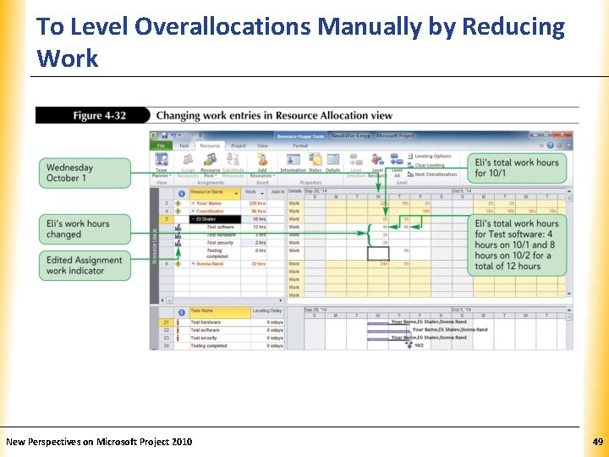
Task: Open resource Information in Properties group
Action: 293,163
